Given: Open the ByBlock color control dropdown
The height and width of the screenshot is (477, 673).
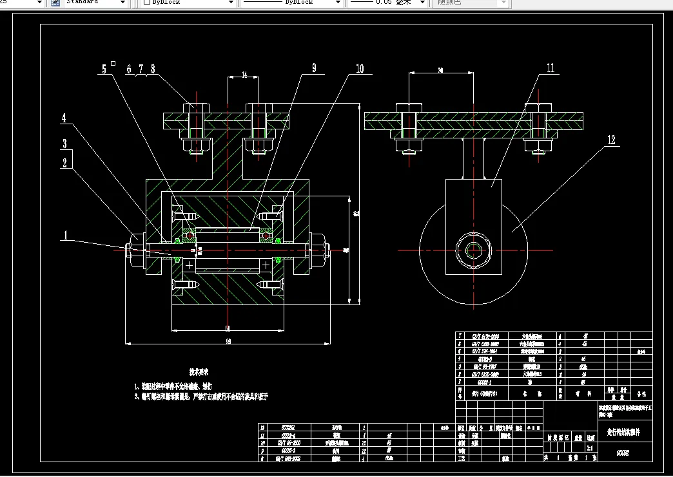Looking at the screenshot, I should [x=231, y=3].
